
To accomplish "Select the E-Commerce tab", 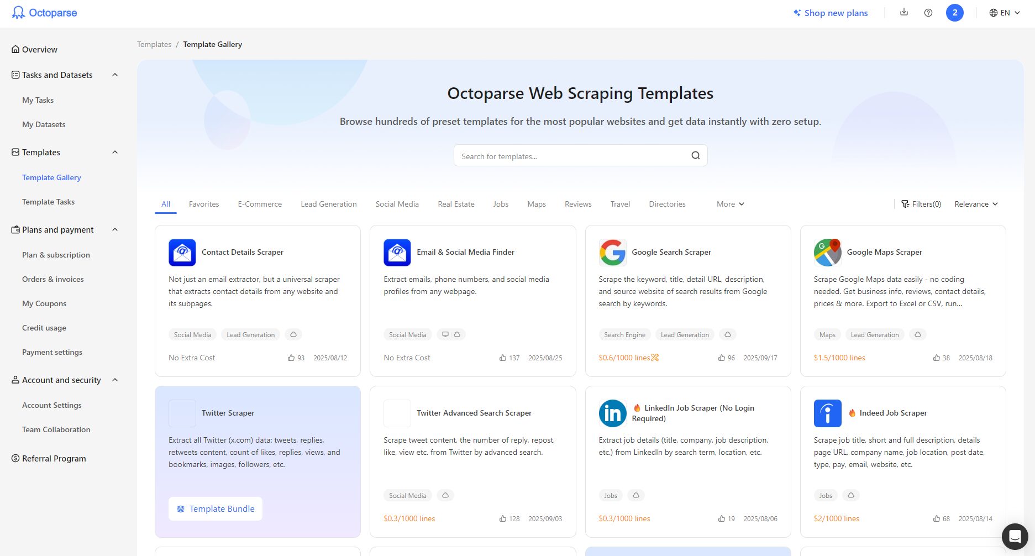I will click(x=260, y=204).
